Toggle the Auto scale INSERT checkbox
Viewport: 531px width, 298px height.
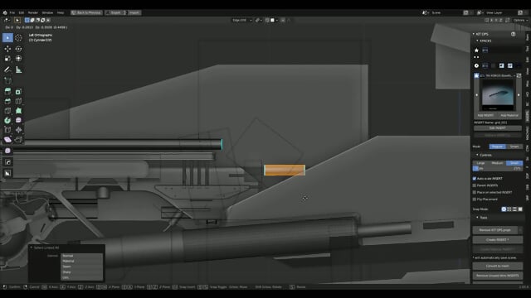pos(475,179)
